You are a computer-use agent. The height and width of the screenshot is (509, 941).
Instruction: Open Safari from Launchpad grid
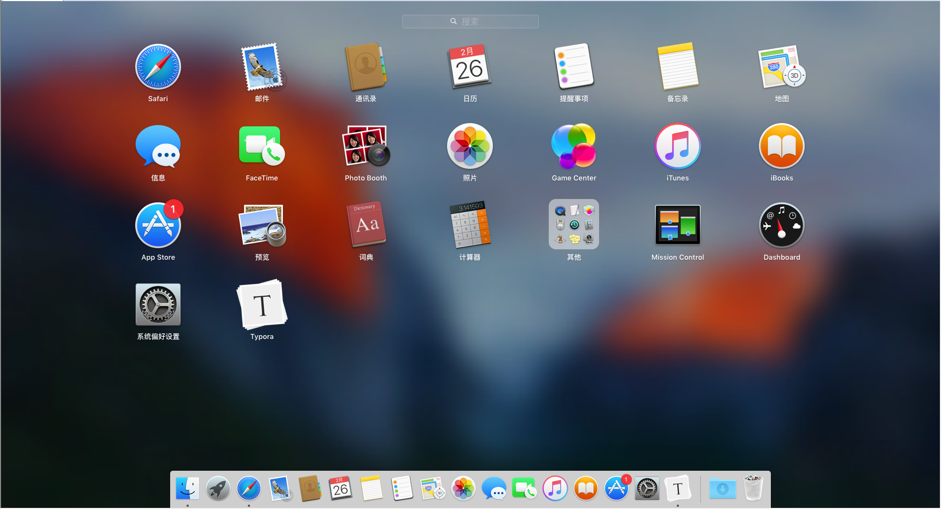click(x=158, y=67)
